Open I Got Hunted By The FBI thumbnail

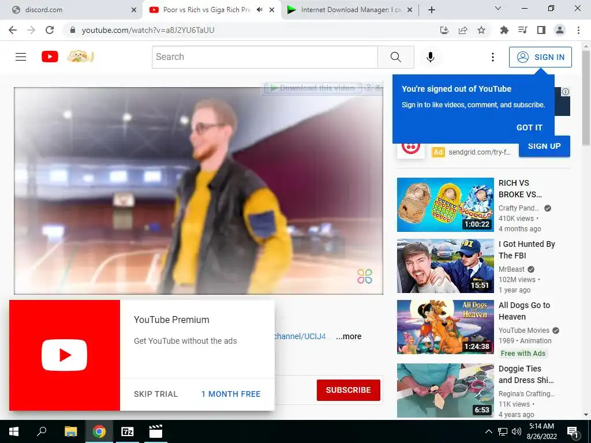tap(445, 266)
